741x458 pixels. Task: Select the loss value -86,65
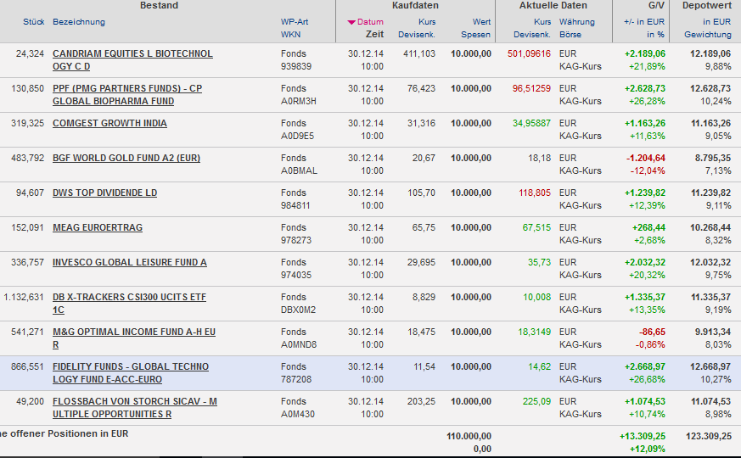point(652,332)
